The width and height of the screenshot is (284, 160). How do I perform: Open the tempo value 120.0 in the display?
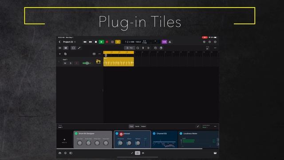coord(138,42)
